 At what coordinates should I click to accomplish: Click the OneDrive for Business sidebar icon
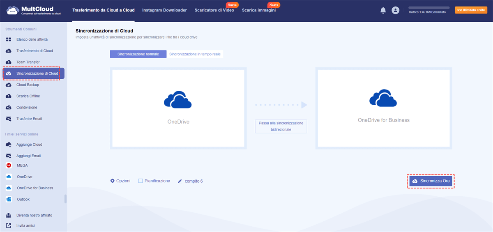[9, 188]
